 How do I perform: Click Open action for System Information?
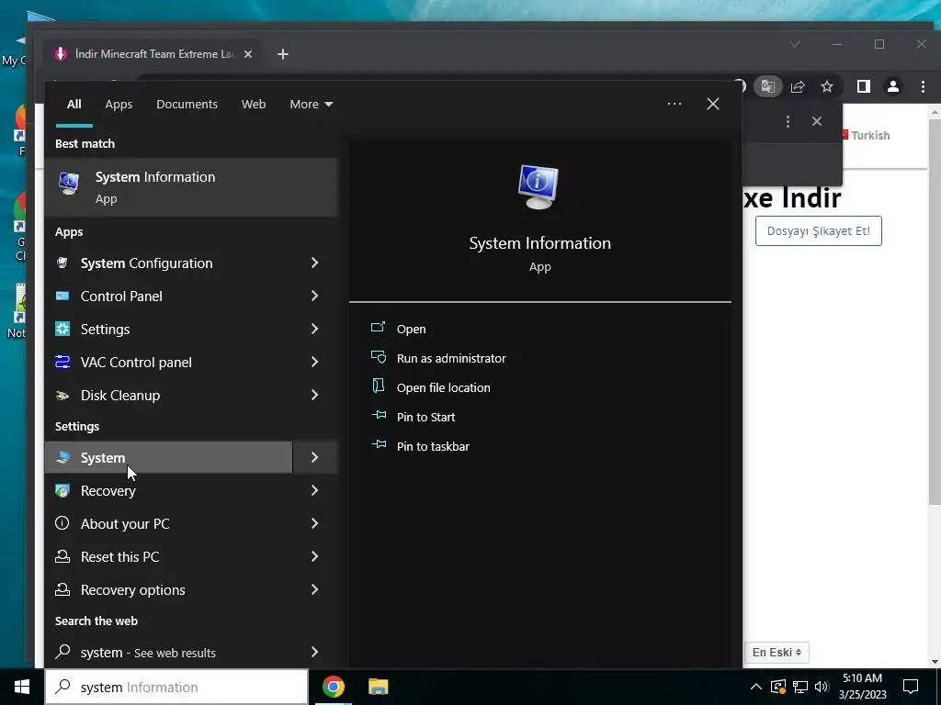pyautogui.click(x=411, y=330)
